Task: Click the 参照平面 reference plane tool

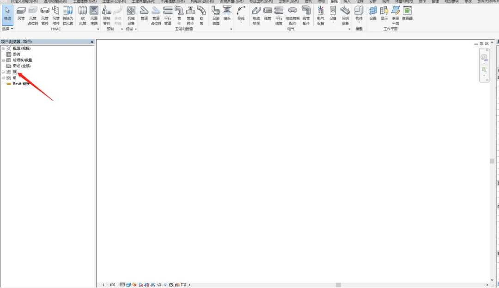Action: [x=396, y=16]
